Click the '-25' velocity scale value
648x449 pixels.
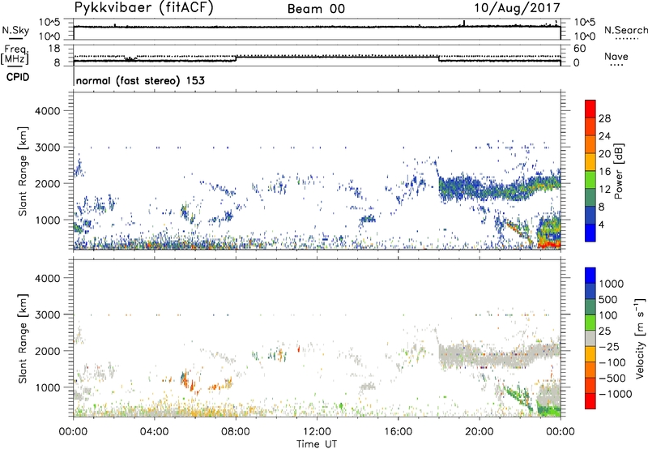pos(609,346)
